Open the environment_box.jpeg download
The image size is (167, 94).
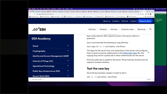tap(37, 79)
